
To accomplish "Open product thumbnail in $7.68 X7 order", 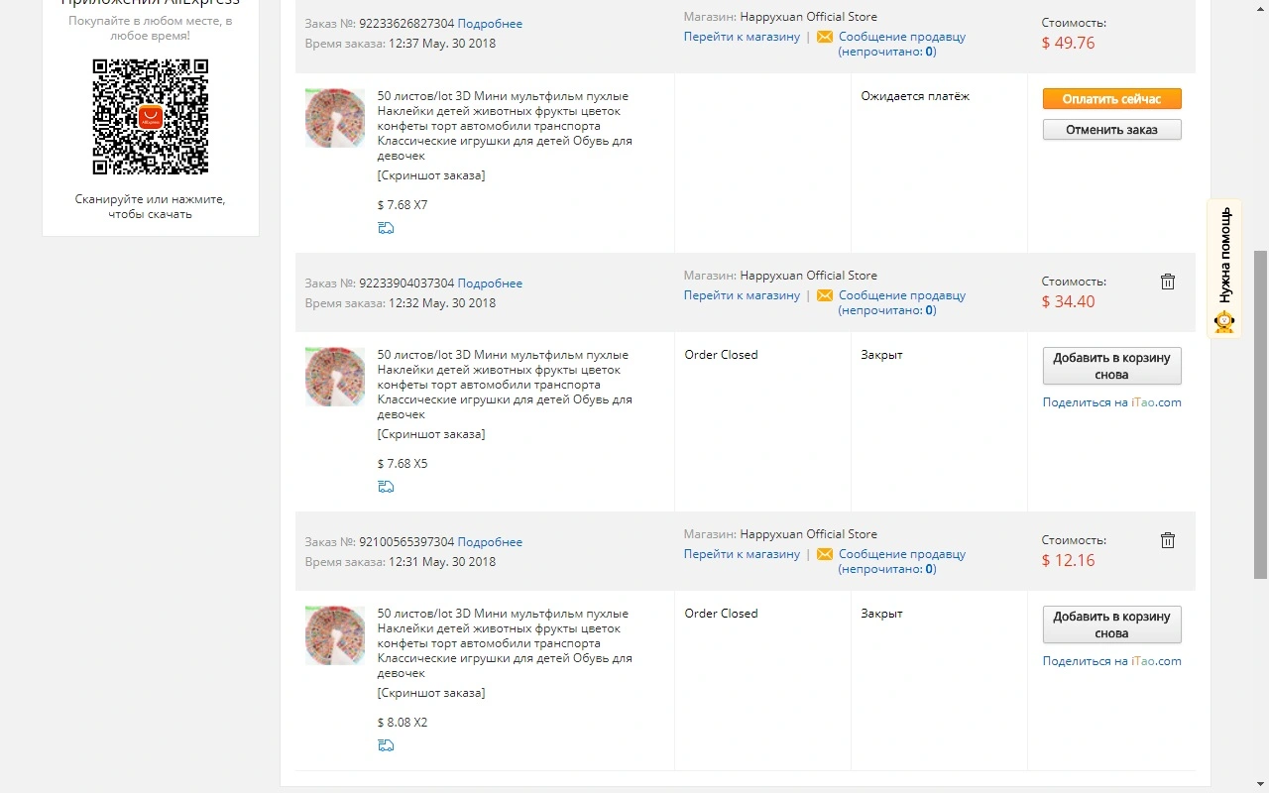I will tap(335, 118).
